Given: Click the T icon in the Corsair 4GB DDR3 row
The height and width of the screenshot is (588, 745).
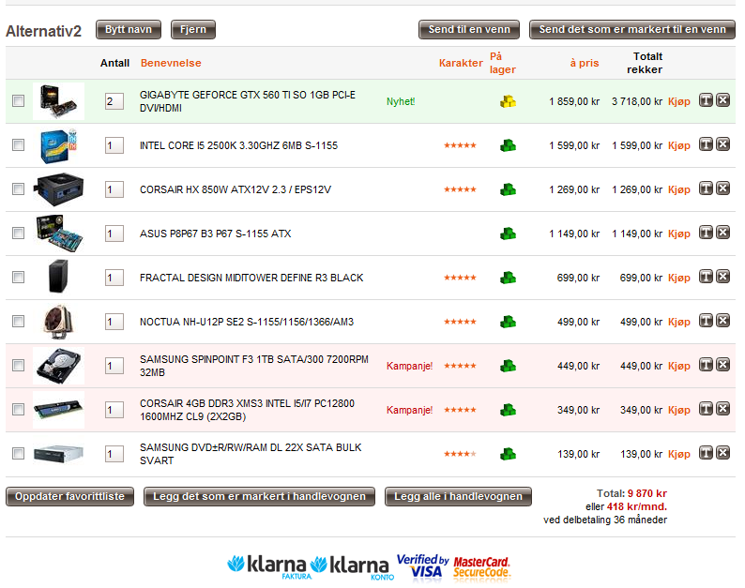Looking at the screenshot, I should (x=706, y=409).
